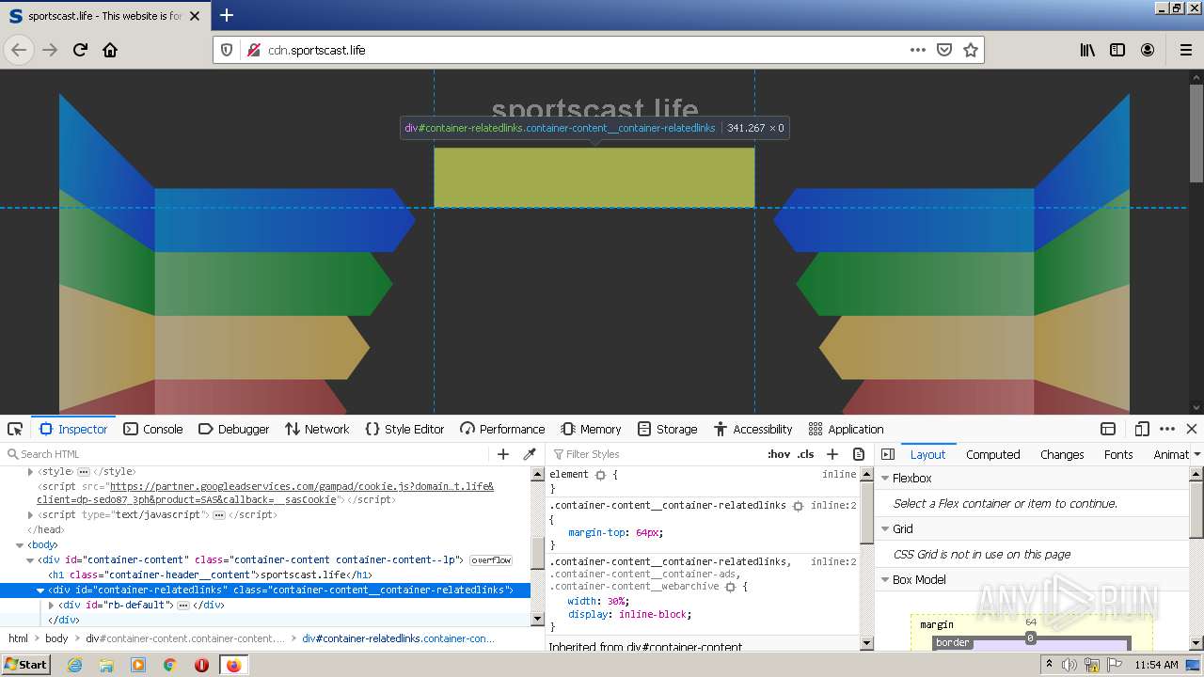Screen dimensions: 1204x677
Task: Open Internet Explorer from the taskbar
Action: [x=74, y=665]
